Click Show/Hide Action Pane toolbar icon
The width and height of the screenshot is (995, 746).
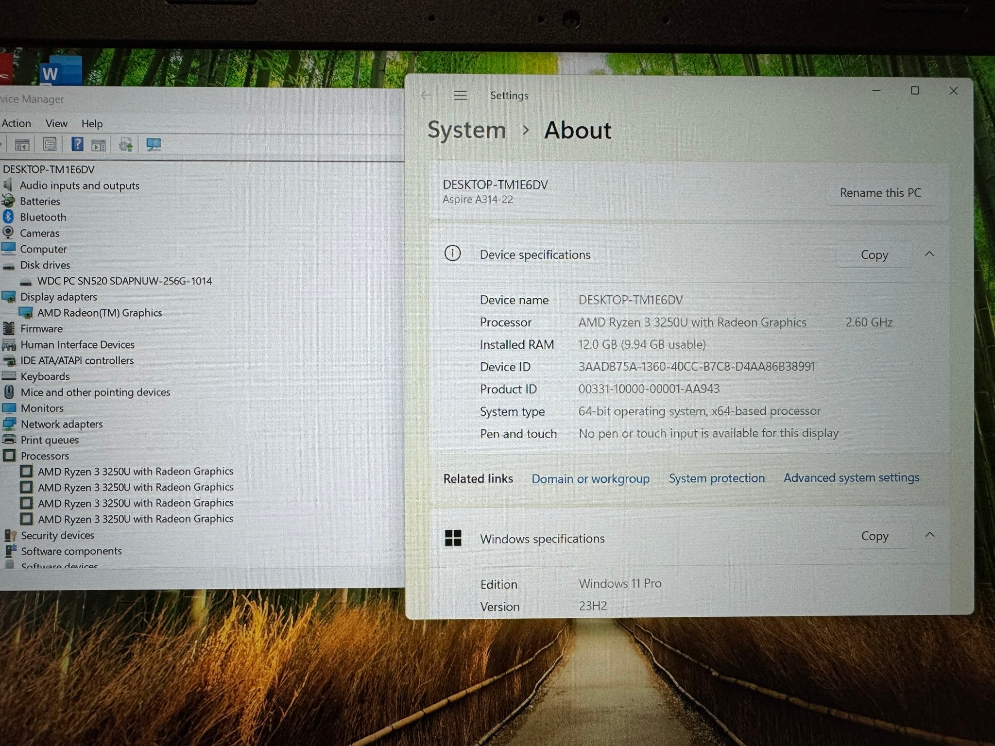[x=99, y=145]
